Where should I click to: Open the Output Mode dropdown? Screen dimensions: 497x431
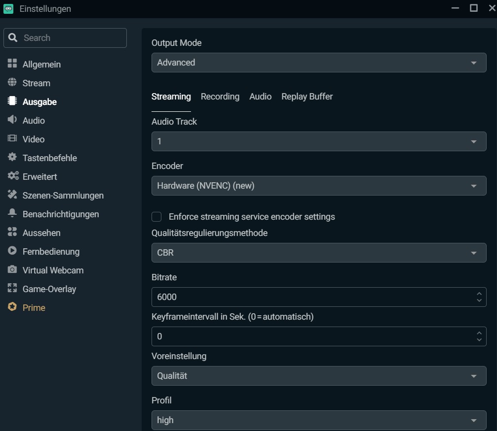click(318, 63)
